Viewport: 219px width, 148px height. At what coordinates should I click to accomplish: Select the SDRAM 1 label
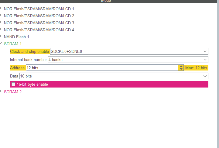(13, 44)
